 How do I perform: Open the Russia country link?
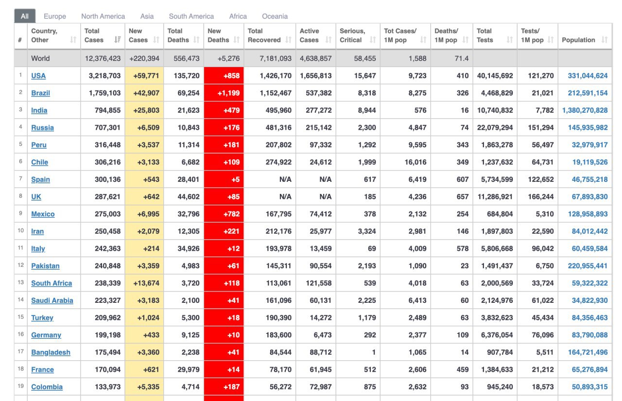click(x=43, y=128)
